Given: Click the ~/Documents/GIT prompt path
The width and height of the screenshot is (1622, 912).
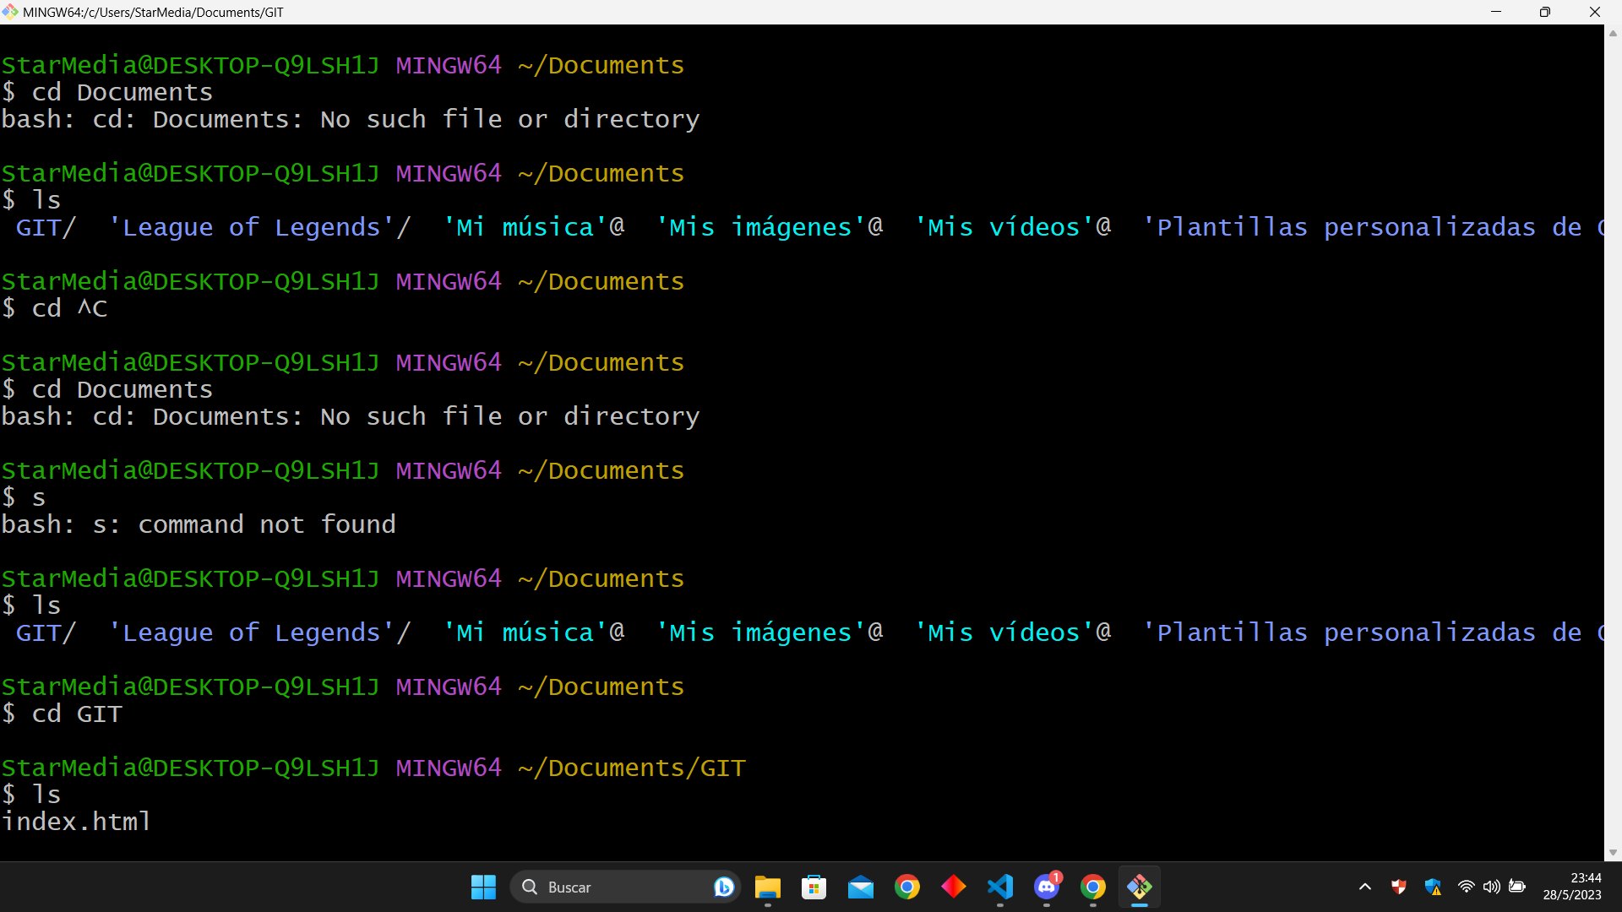Looking at the screenshot, I should [x=632, y=768].
